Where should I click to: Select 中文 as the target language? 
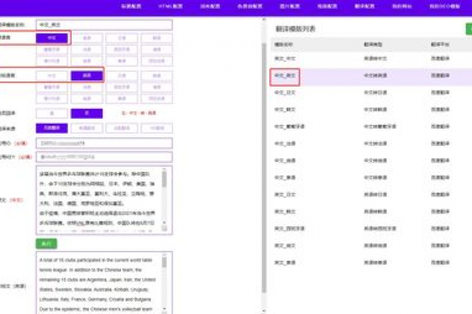[52, 76]
